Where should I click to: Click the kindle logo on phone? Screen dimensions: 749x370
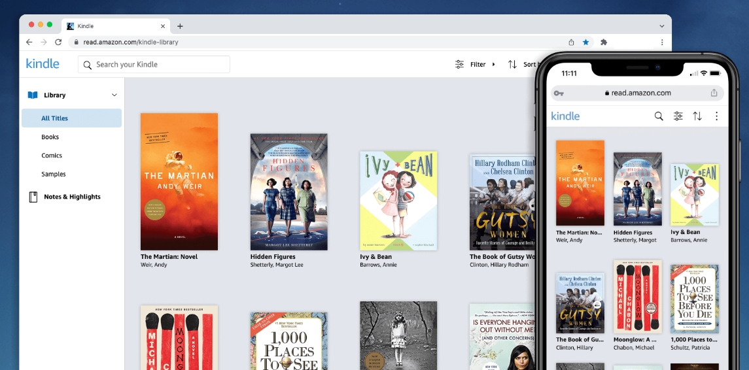pos(565,116)
